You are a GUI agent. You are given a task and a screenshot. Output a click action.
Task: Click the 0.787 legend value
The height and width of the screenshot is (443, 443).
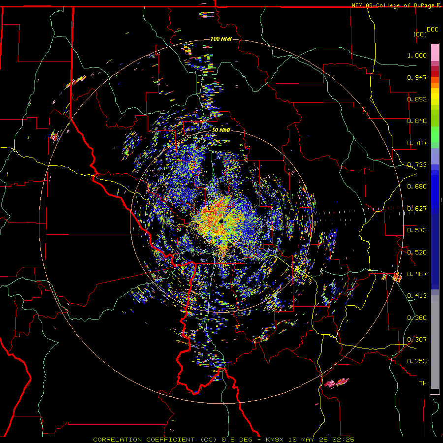click(x=417, y=143)
